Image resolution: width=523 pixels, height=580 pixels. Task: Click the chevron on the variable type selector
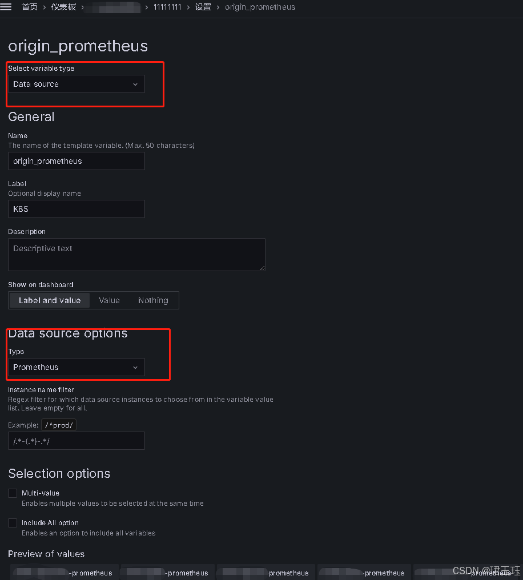135,84
